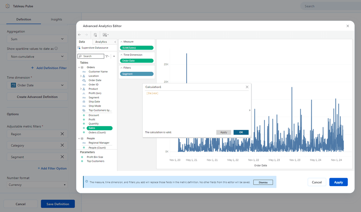Image resolution: width=361 pixels, height=212 pixels.
Task: Select the Segment filter pill
Action: (x=137, y=74)
